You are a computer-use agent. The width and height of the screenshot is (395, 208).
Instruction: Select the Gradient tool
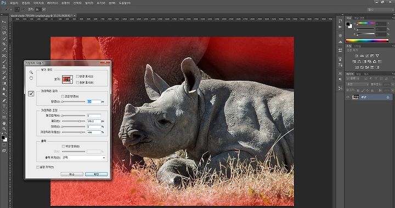(4, 83)
